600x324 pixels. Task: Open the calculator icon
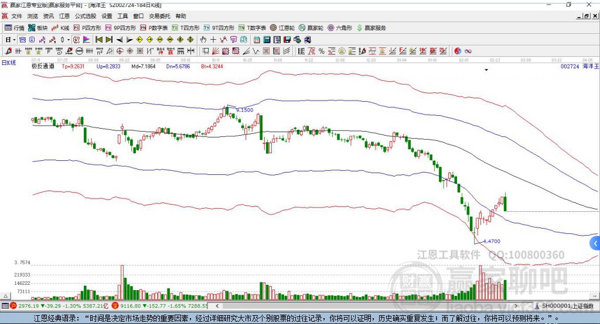[267, 40]
